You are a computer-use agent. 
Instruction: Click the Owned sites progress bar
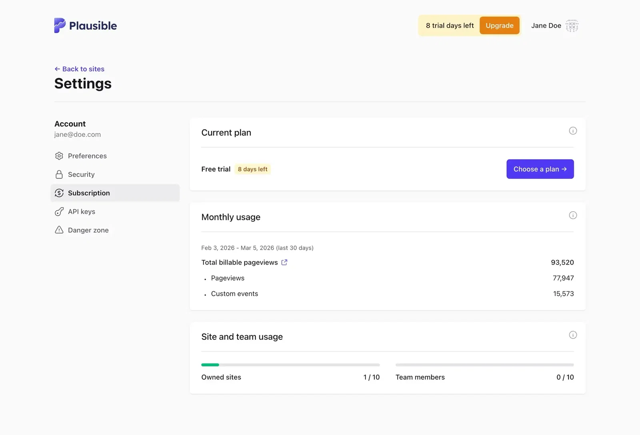click(290, 365)
